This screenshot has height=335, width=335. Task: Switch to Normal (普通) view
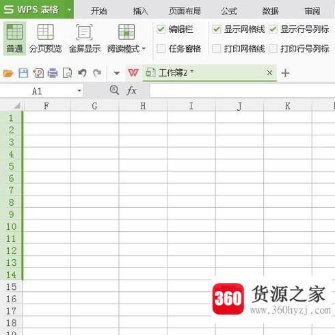[14, 38]
